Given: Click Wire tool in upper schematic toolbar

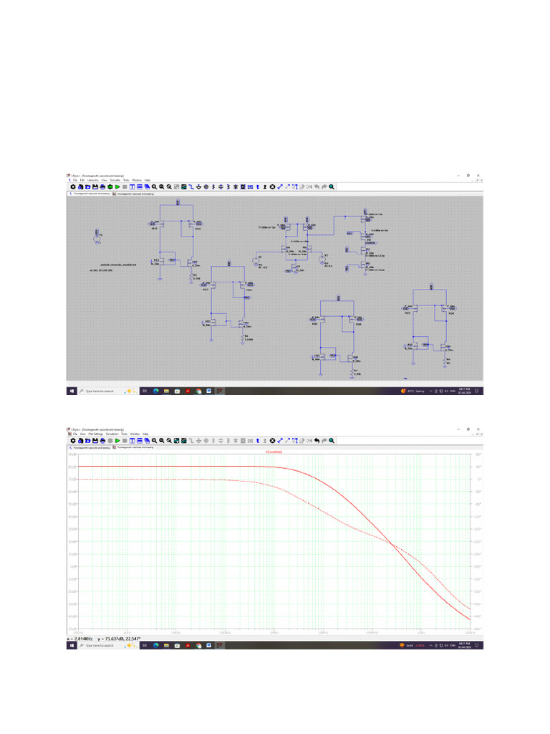Looking at the screenshot, I should tap(191, 187).
